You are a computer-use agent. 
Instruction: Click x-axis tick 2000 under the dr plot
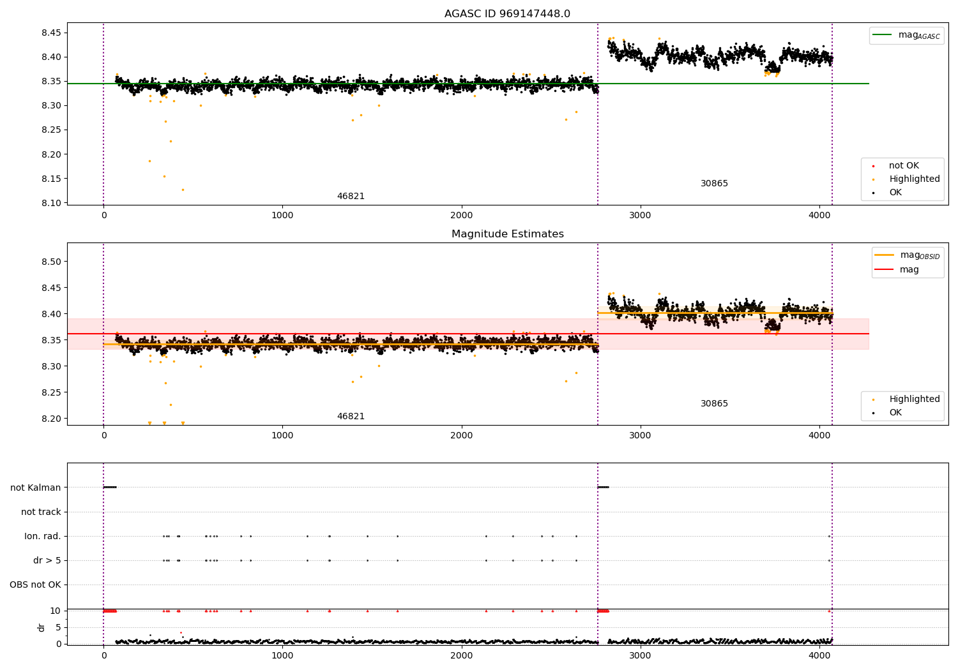click(461, 656)
